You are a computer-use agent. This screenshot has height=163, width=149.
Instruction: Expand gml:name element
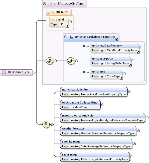(x=124, y=74)
